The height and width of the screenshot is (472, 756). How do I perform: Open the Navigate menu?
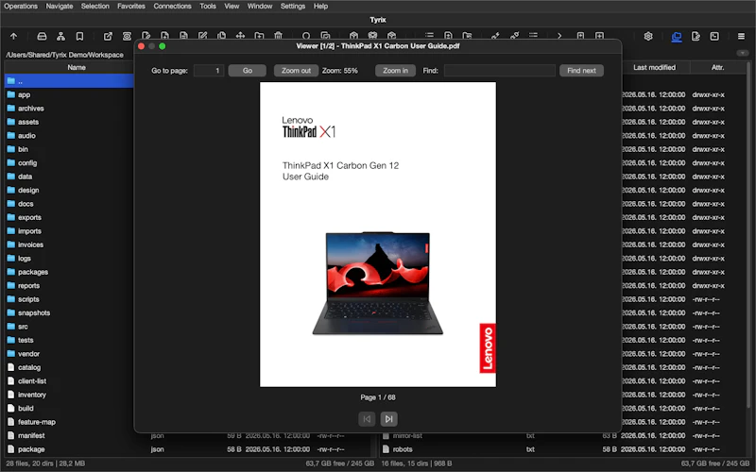[60, 7]
